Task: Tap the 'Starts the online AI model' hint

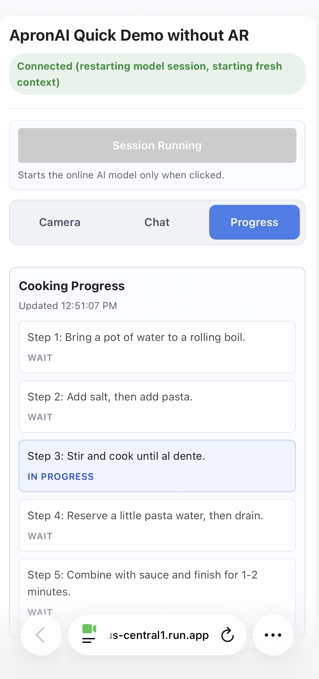Action: pyautogui.click(x=121, y=175)
